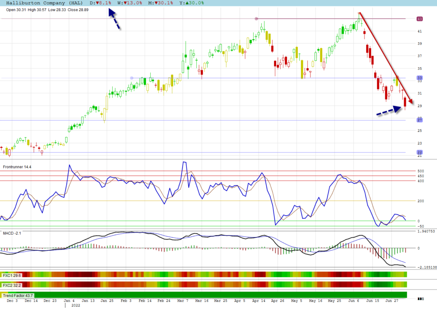The height and width of the screenshot is (313, 437).
Task: Select the 43 price level tag
Action: click(420, 19)
